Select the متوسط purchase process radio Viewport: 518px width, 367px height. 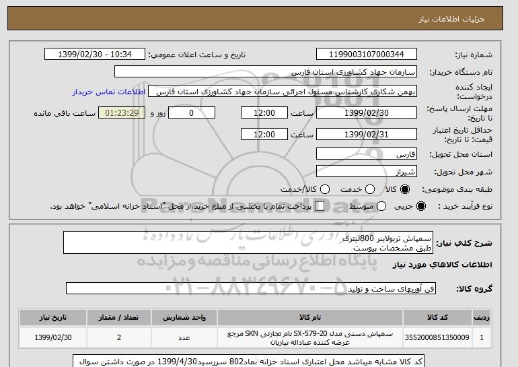[381, 206]
